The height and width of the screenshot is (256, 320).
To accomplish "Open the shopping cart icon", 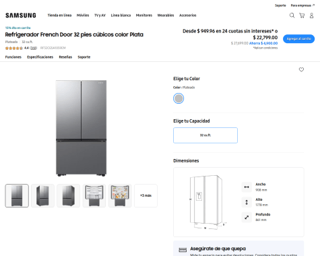I will [x=302, y=15].
